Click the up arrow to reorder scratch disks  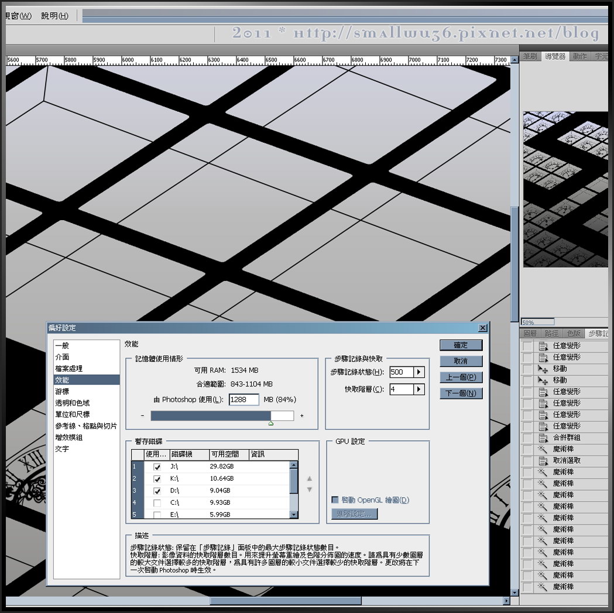point(310,479)
